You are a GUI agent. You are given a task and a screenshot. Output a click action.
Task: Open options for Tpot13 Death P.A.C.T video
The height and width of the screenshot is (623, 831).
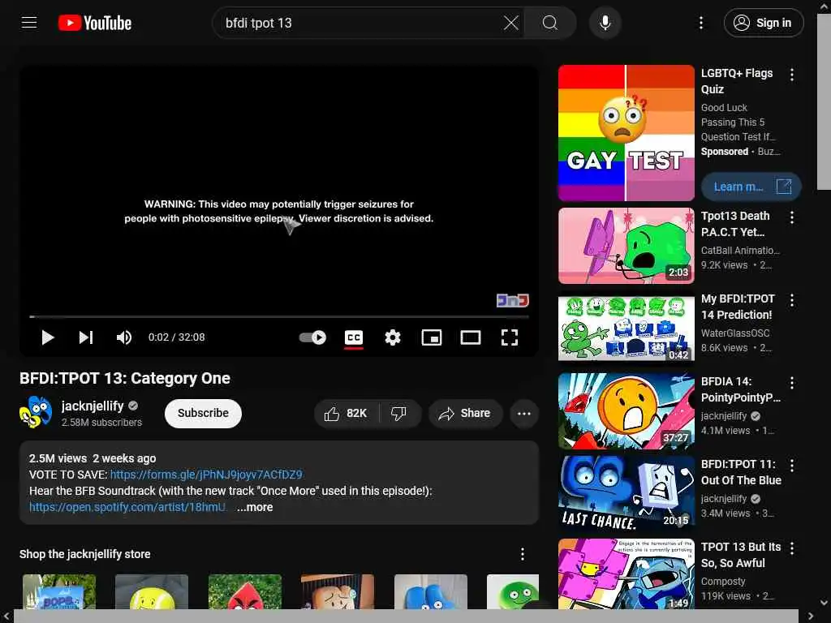792,217
